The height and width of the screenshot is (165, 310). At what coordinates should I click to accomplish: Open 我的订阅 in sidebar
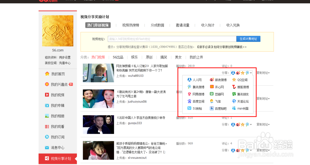click(55, 137)
